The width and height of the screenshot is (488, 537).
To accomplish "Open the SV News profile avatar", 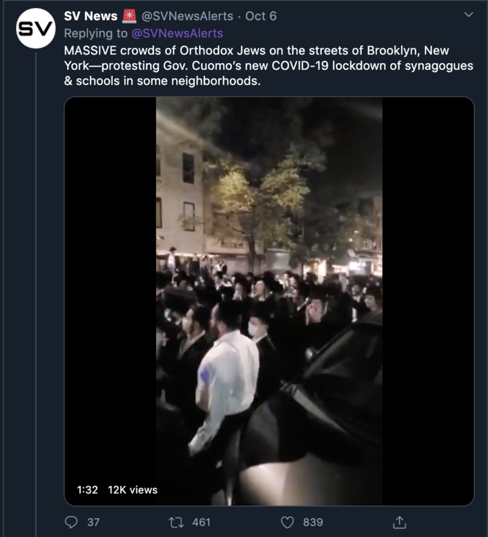I will pos(36,29).
